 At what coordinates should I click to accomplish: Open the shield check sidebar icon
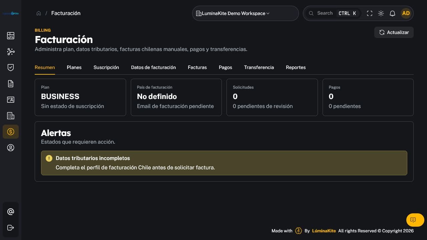point(11,68)
